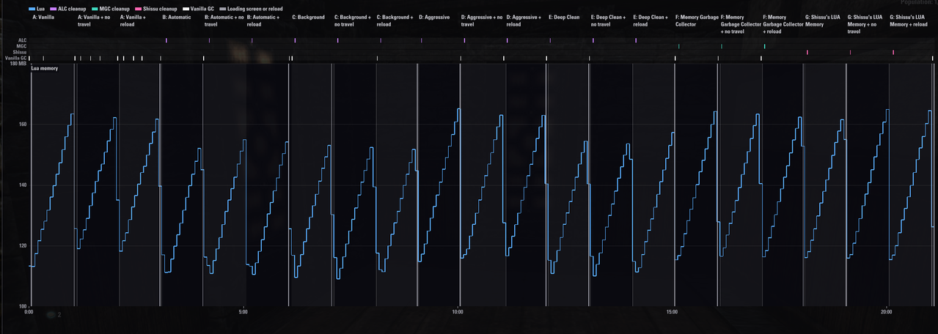Click the ALC marker under 'B: Automatic'
Image resolution: width=938 pixels, height=334 pixels.
click(x=166, y=40)
